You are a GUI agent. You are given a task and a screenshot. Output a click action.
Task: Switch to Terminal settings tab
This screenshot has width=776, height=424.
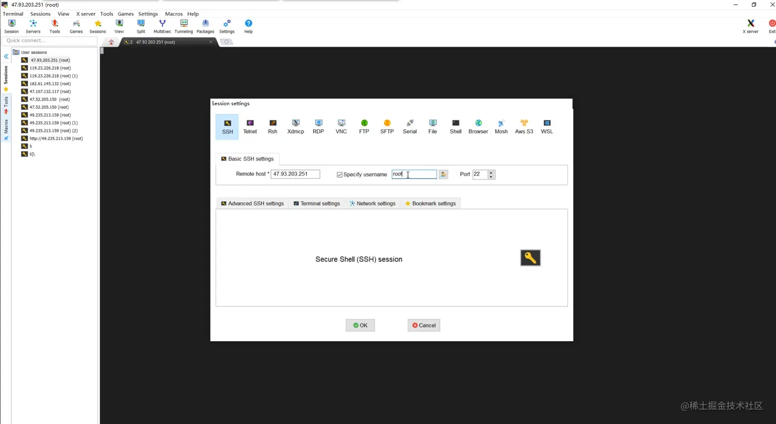point(317,203)
